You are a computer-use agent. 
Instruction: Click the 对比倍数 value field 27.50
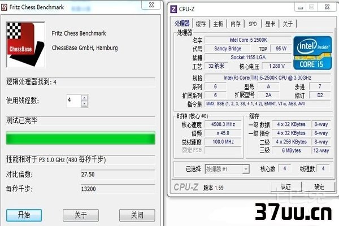coord(118,175)
